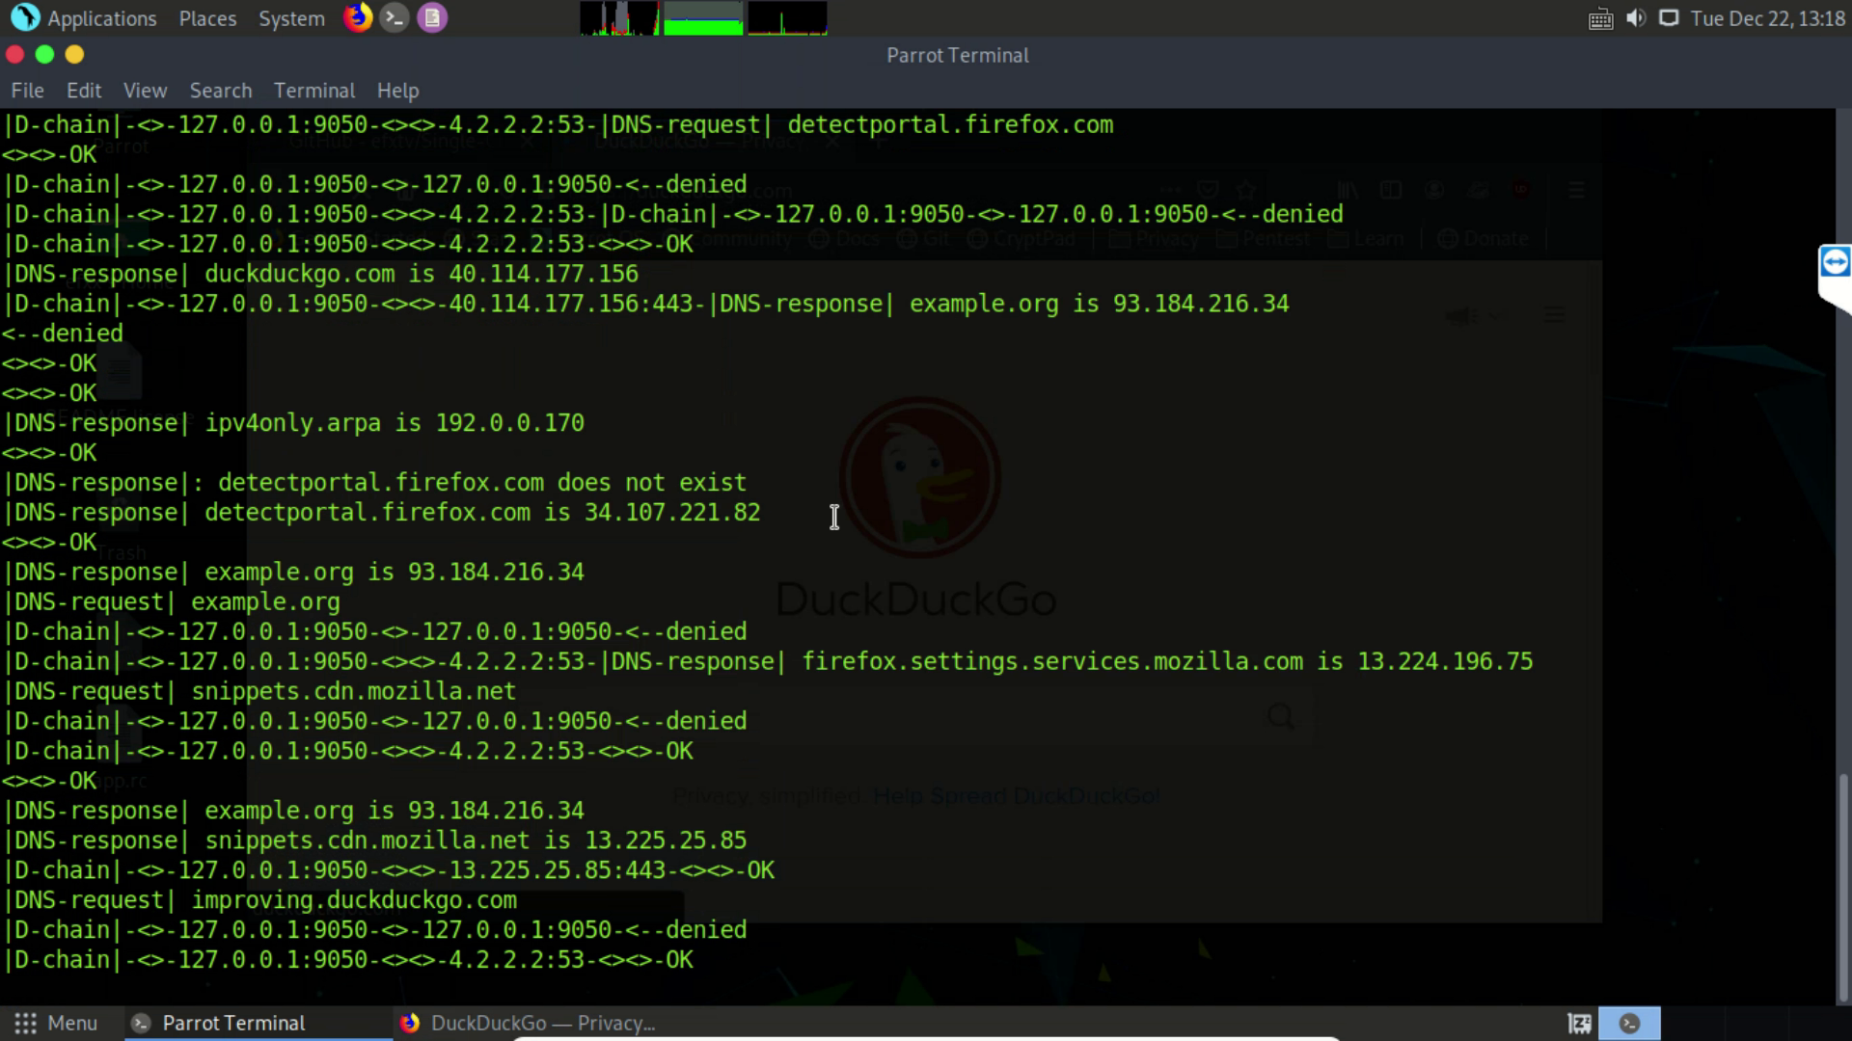
Task: Open the Terminal menu in menu bar
Action: point(313,91)
